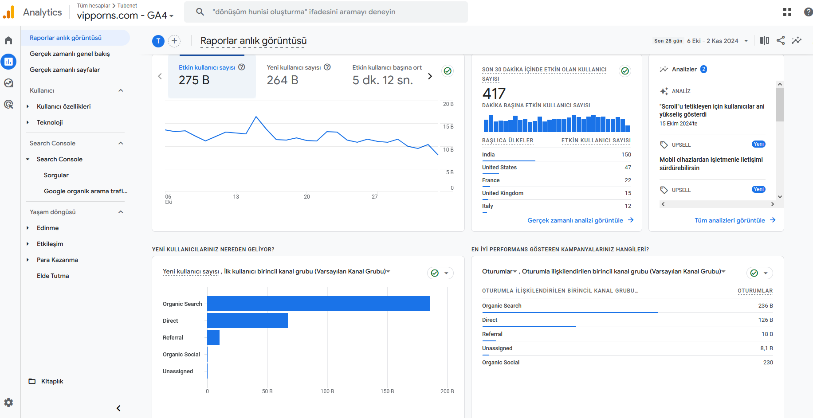This screenshot has width=813, height=418.
Task: Collapse the Yaşam döngüsü section
Action: click(x=121, y=212)
